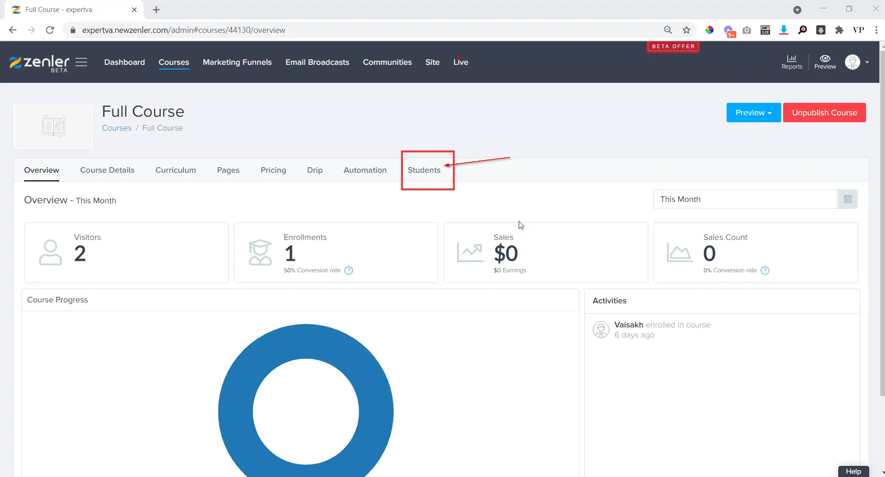Click the Sales Count conversion help icon

pyautogui.click(x=765, y=270)
